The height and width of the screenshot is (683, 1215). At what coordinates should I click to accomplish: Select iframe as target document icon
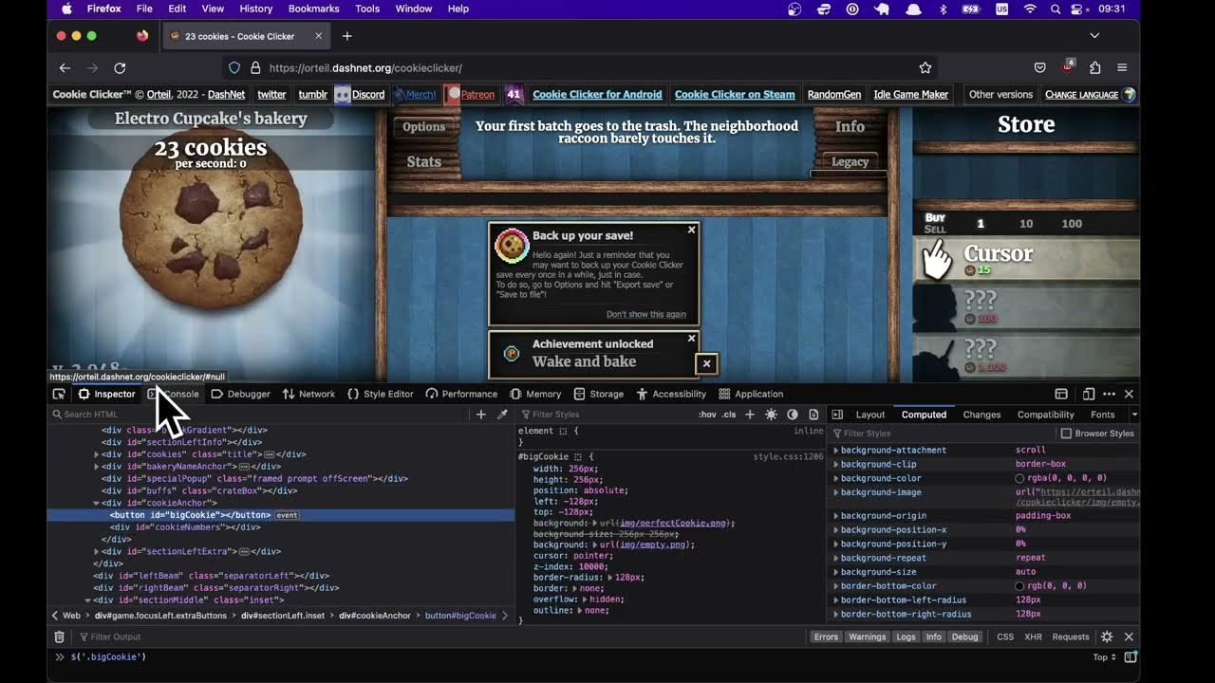(x=1061, y=394)
